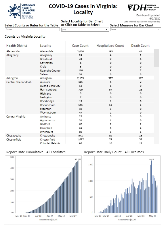Select the Case Count column header
The height and width of the screenshot is (225, 166).
80,46
